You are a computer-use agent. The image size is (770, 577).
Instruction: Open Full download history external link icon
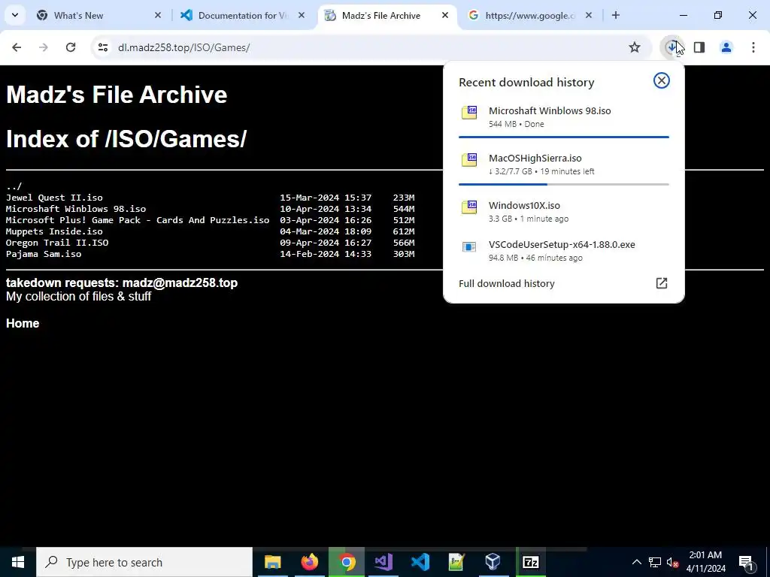662,283
